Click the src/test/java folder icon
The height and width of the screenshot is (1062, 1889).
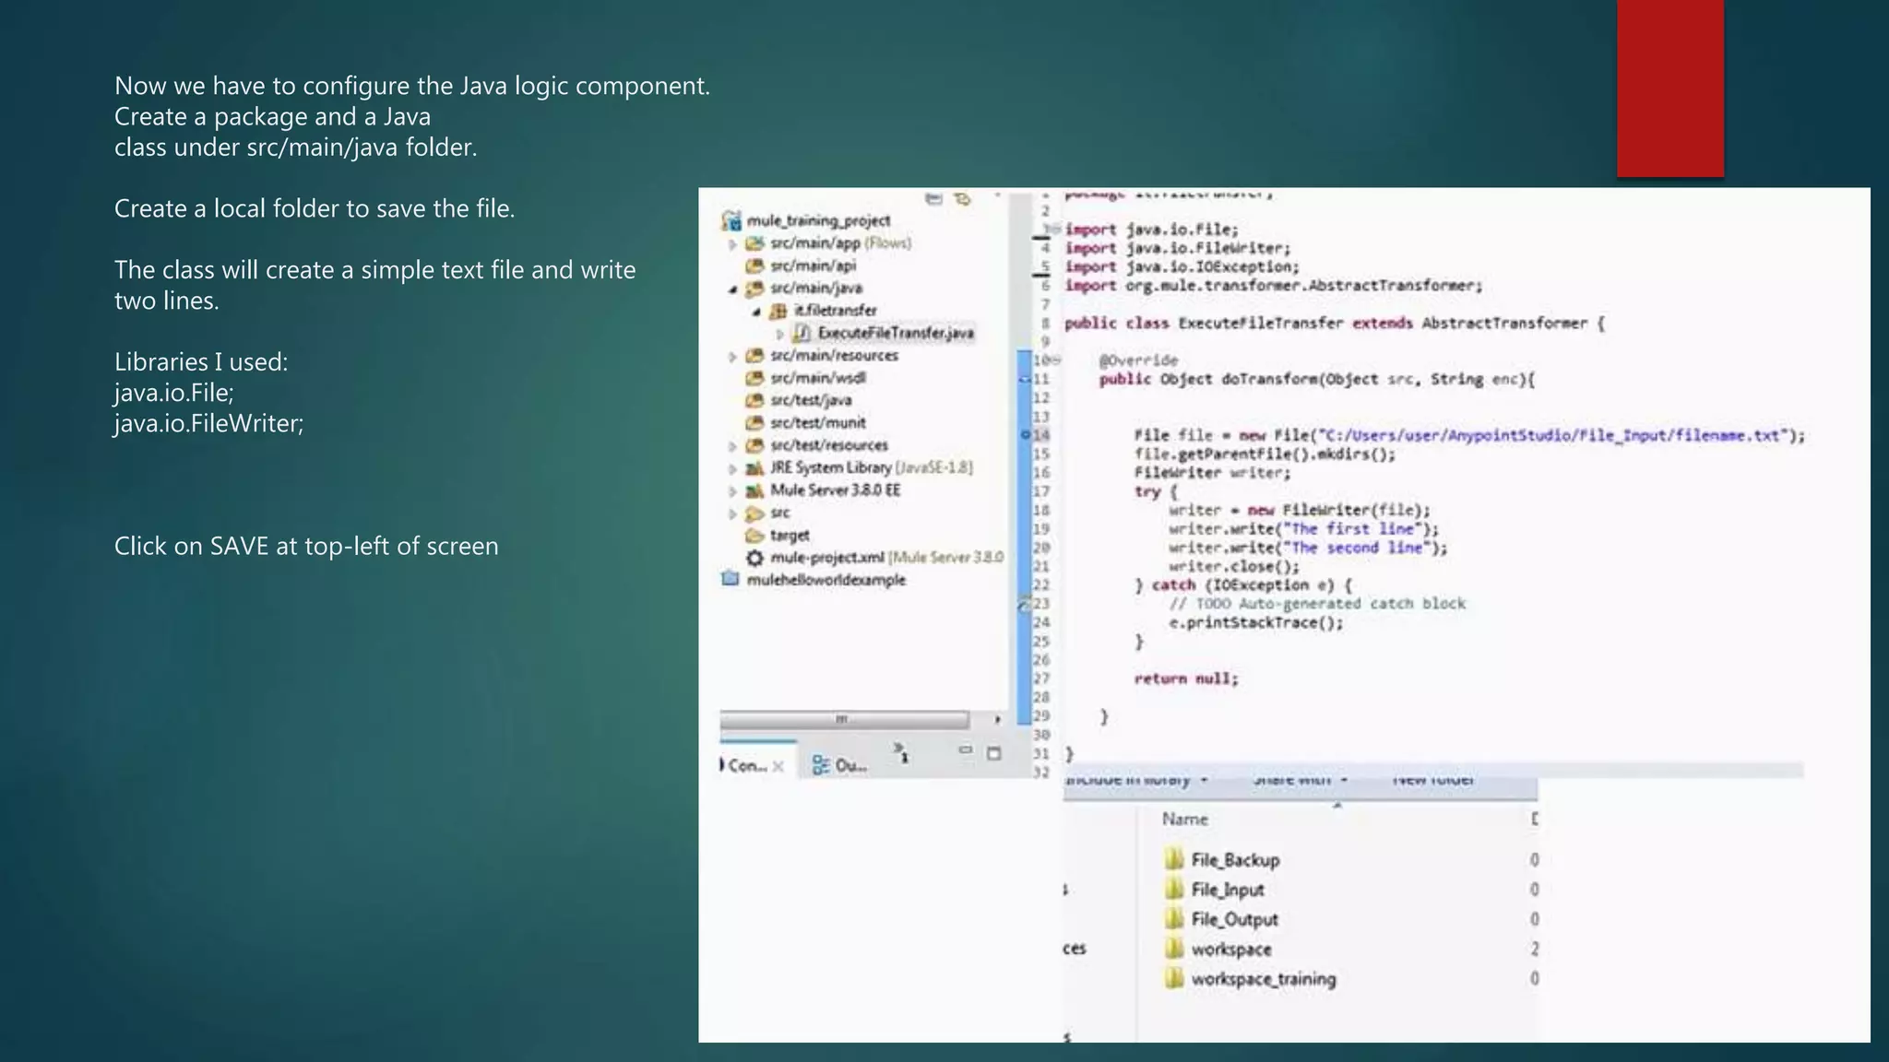tap(754, 400)
